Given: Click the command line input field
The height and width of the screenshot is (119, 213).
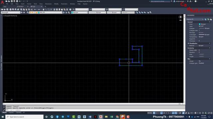Looking at the screenshot, I should click(x=95, y=110).
